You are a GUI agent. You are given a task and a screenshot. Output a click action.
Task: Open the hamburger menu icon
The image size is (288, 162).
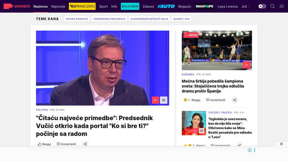[x=282, y=6]
